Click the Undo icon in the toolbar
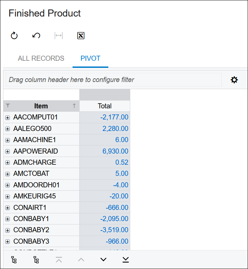This screenshot has width=248, height=269. pyautogui.click(x=36, y=36)
